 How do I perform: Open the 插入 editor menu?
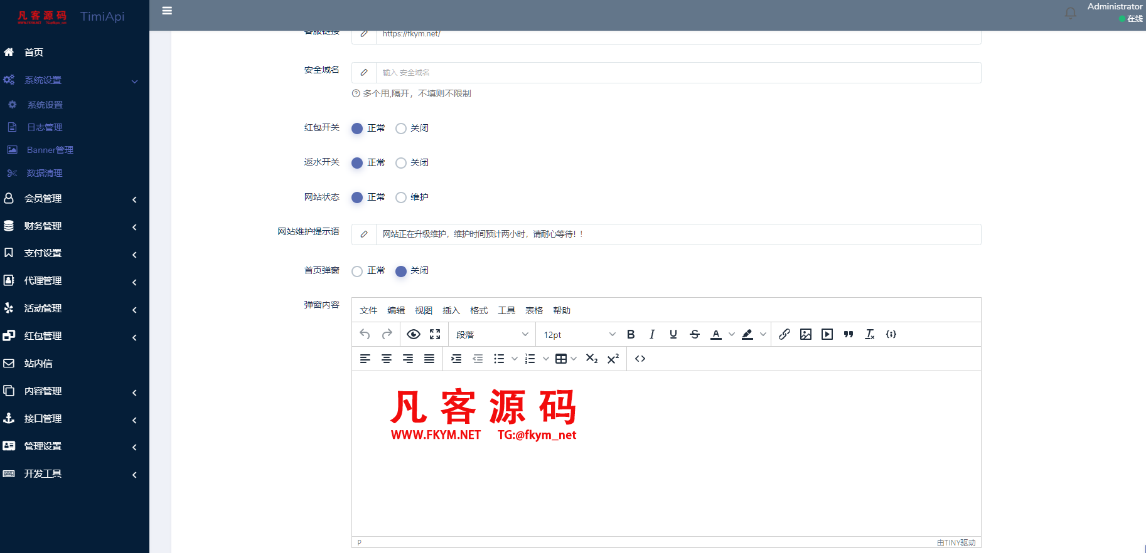[x=451, y=310]
